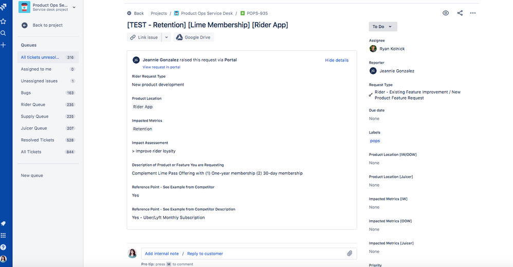Toggle watching with the eye icon
This screenshot has width=513, height=267.
[x=446, y=13]
